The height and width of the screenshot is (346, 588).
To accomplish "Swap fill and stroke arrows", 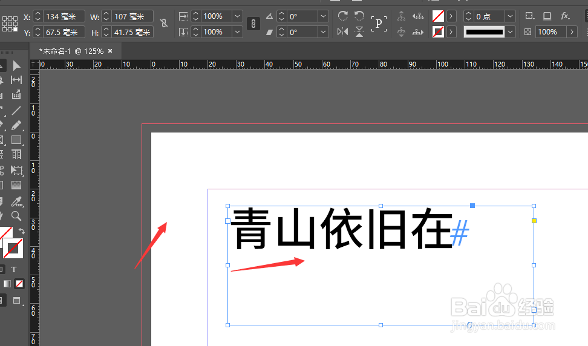I will pos(22,232).
